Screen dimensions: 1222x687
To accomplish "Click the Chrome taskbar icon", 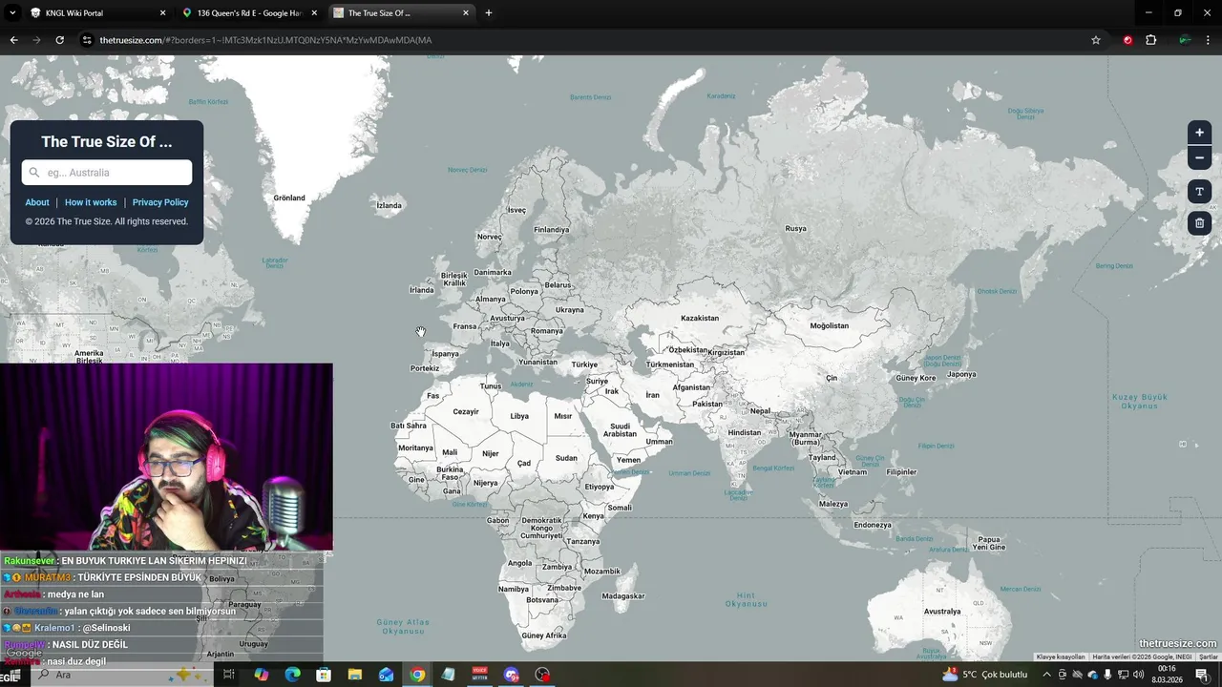I will pos(417,675).
